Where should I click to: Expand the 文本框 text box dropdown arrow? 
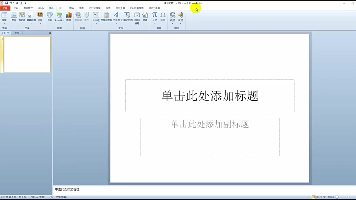click(x=96, y=23)
